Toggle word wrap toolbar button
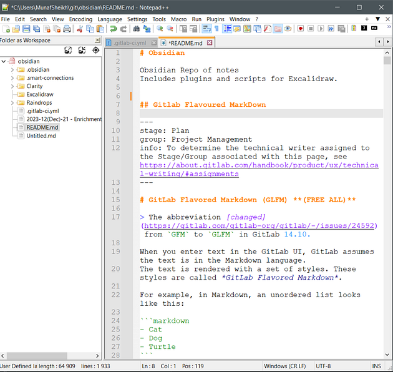This screenshot has height=372, width=393. coord(206,29)
